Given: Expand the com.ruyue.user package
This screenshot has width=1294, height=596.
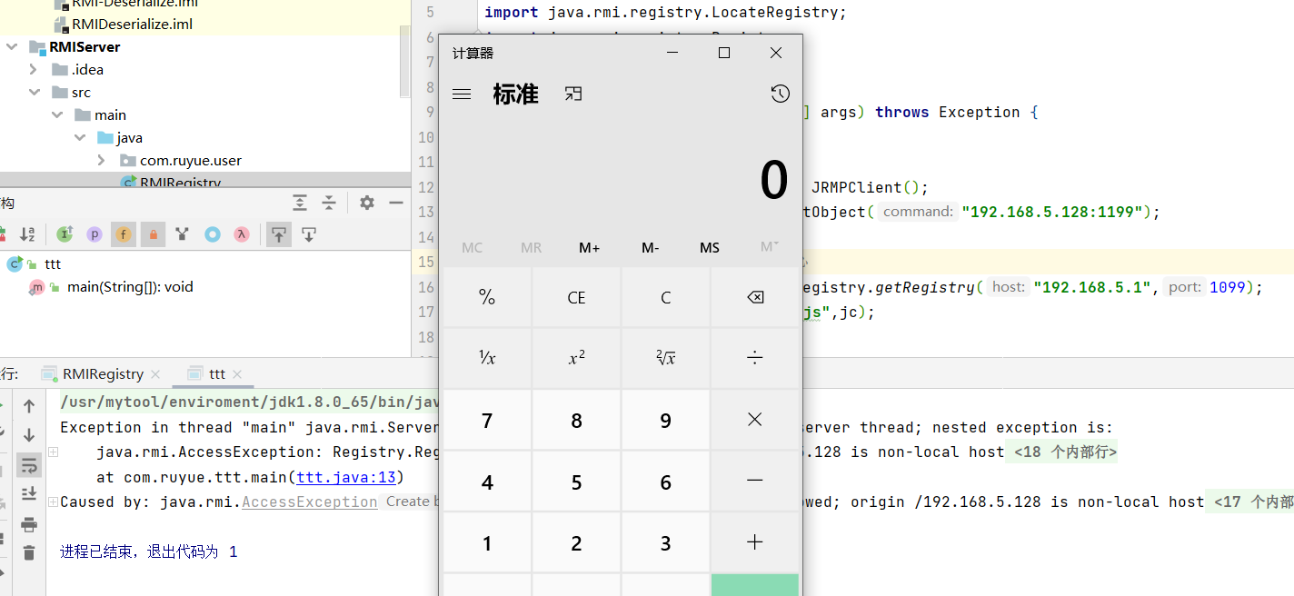Looking at the screenshot, I should tap(102, 160).
